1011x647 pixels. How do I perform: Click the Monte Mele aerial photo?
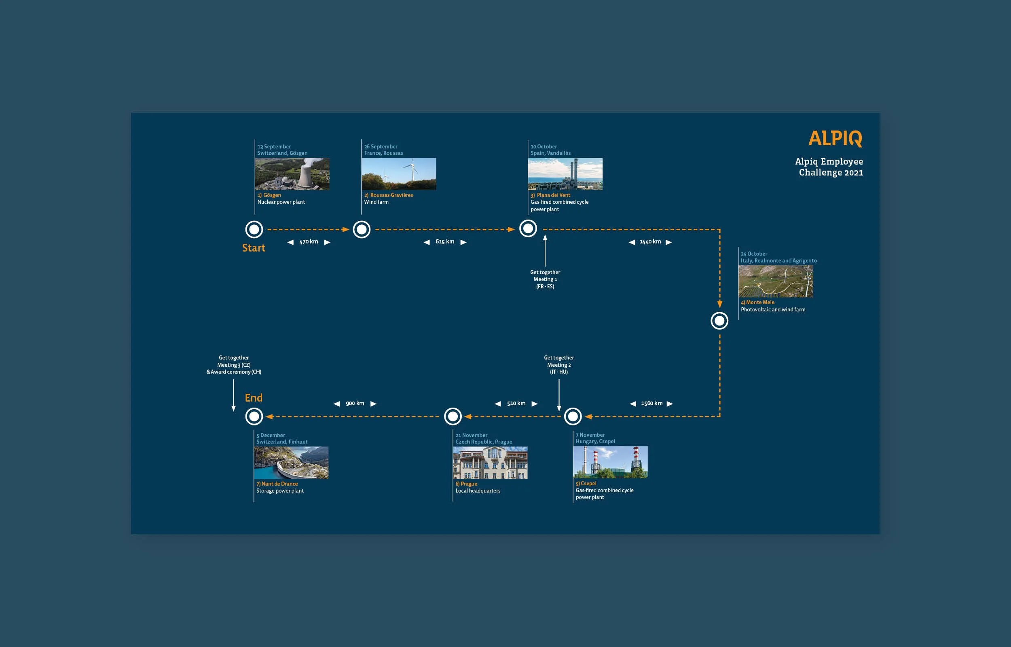(775, 281)
